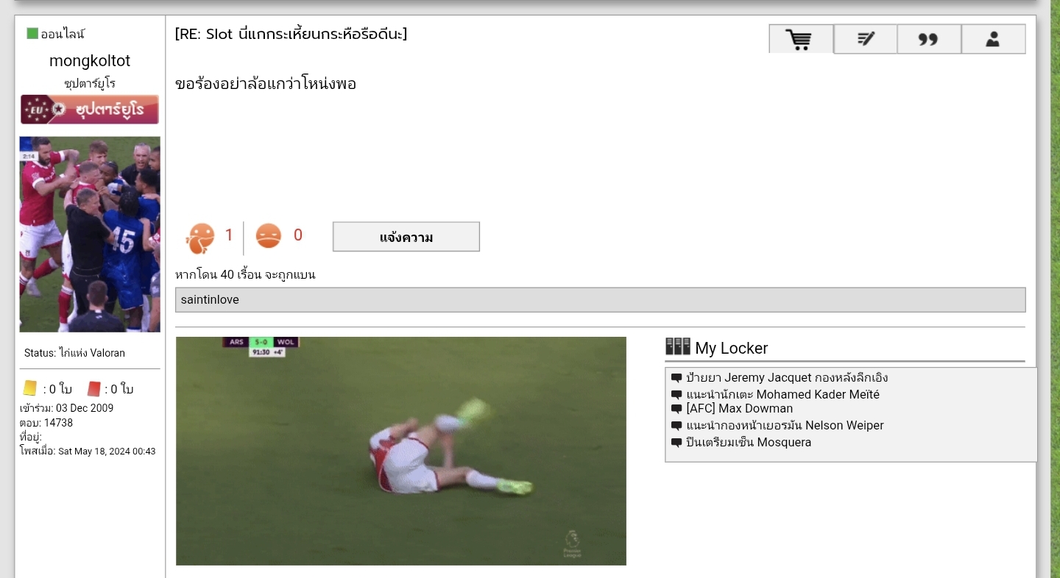The image size is (1060, 578).
Task: Click the angry dislike face icon
Action: tap(269, 236)
